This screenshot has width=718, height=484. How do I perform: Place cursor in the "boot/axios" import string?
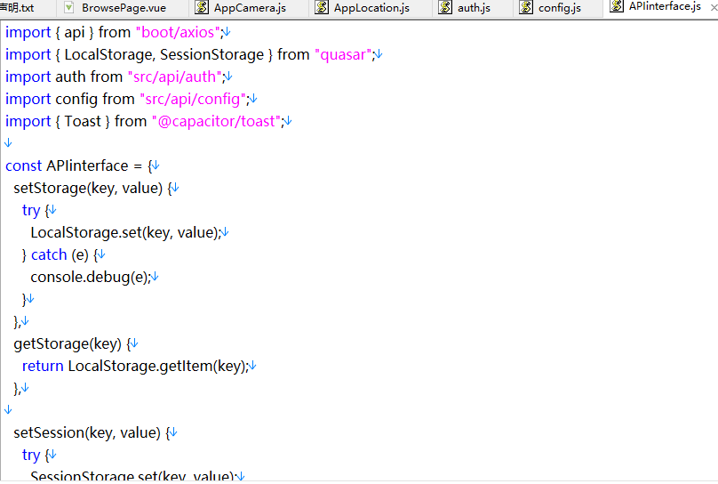pyautogui.click(x=178, y=33)
